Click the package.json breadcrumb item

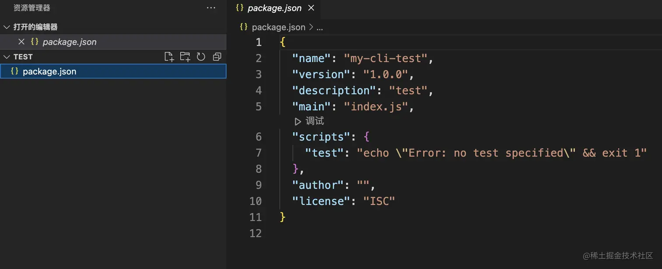278,27
